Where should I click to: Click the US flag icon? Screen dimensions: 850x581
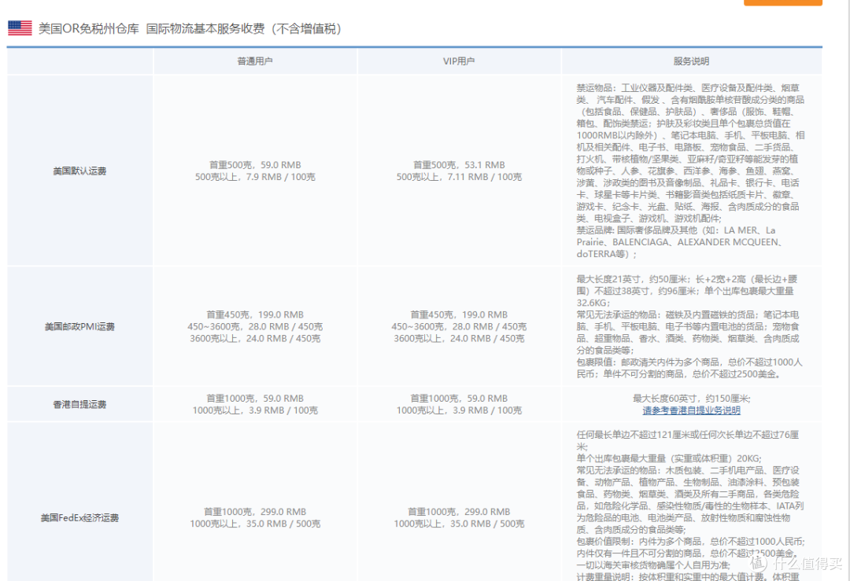[x=20, y=28]
